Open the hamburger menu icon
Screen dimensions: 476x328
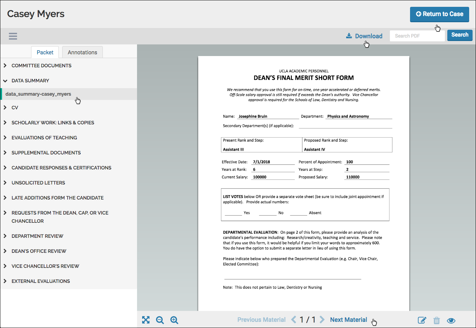(13, 36)
